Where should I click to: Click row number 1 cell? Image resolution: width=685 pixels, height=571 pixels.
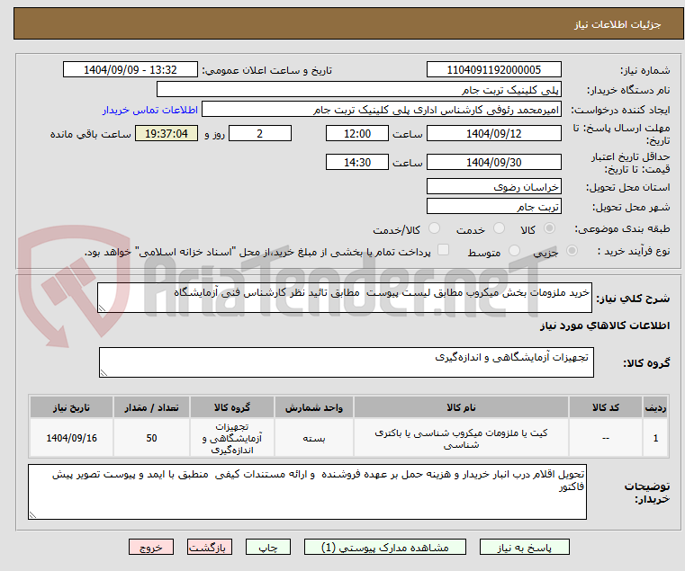[x=655, y=438]
